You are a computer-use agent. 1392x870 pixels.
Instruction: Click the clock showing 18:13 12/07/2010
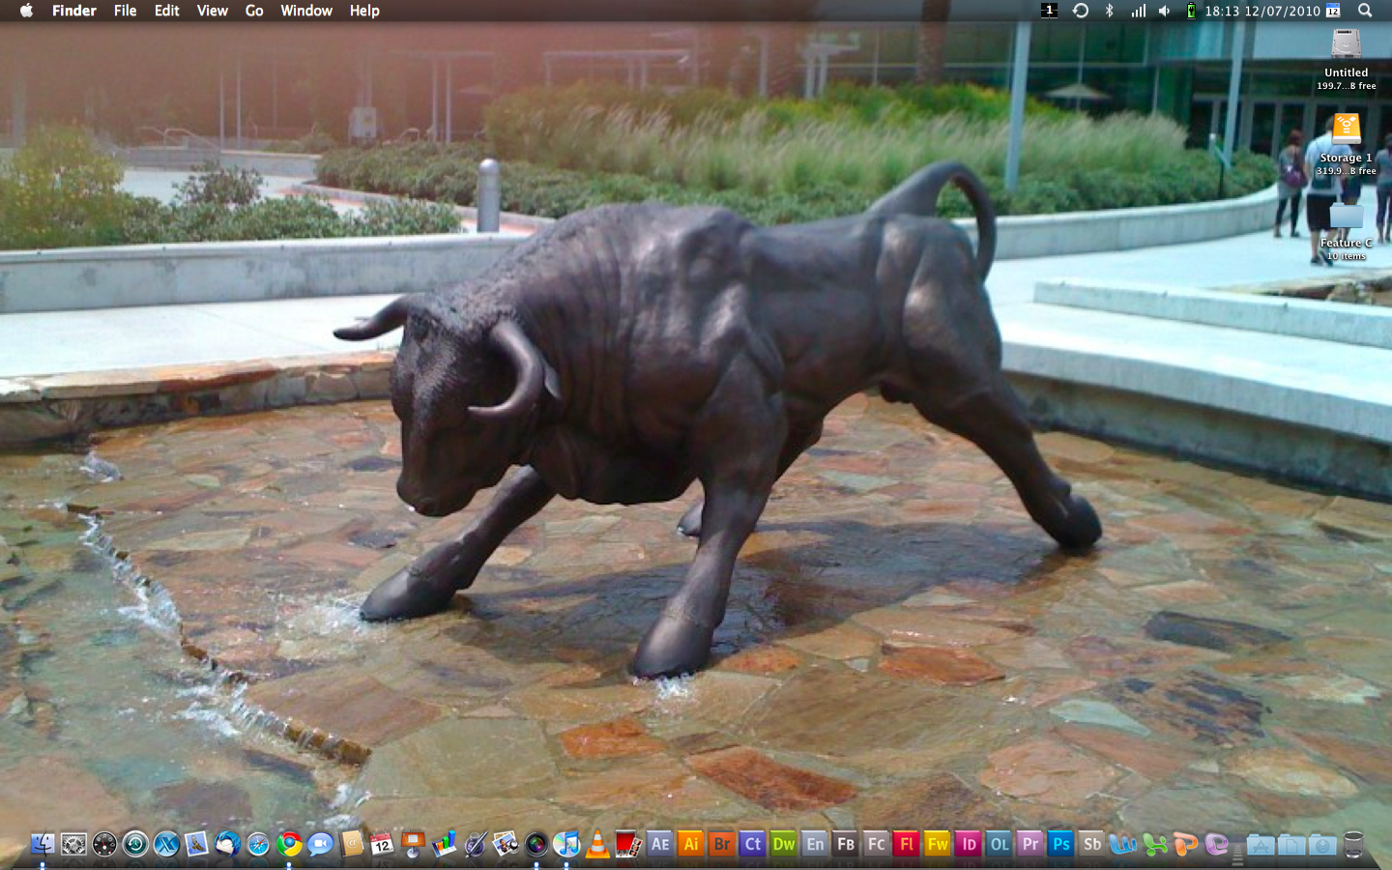1262,11
